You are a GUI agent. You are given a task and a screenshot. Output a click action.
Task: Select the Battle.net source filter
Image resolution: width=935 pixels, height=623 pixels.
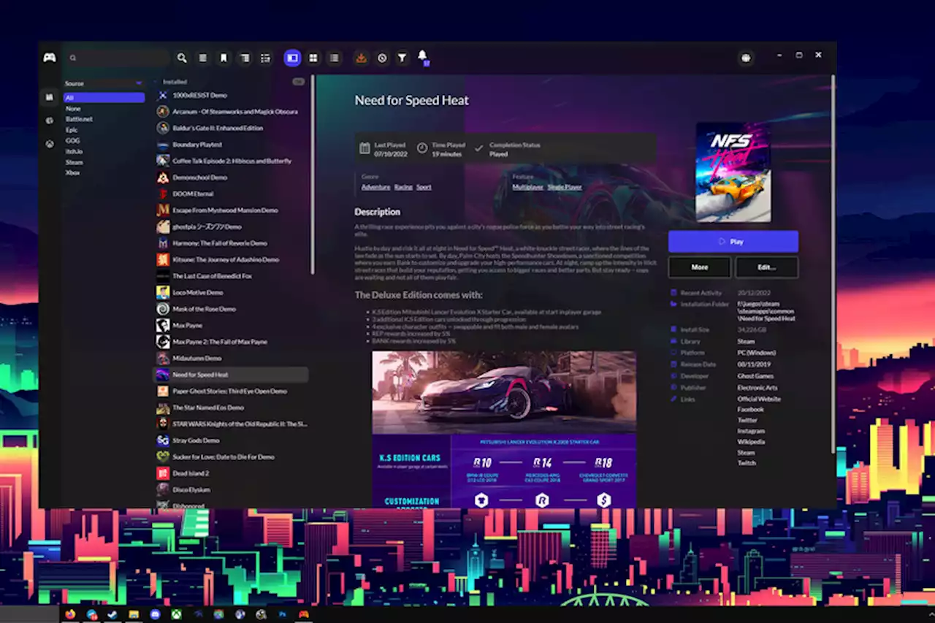click(x=79, y=118)
